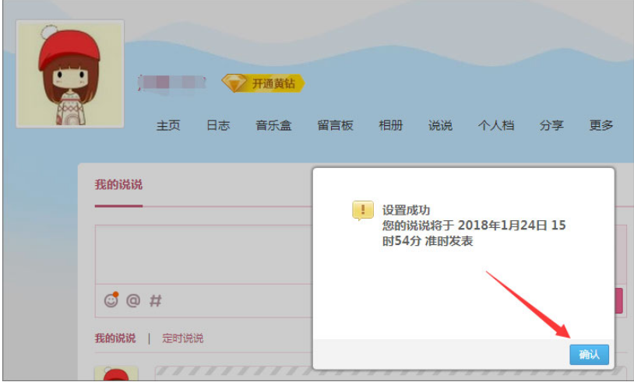Open the 主页 navigation tab

(167, 125)
